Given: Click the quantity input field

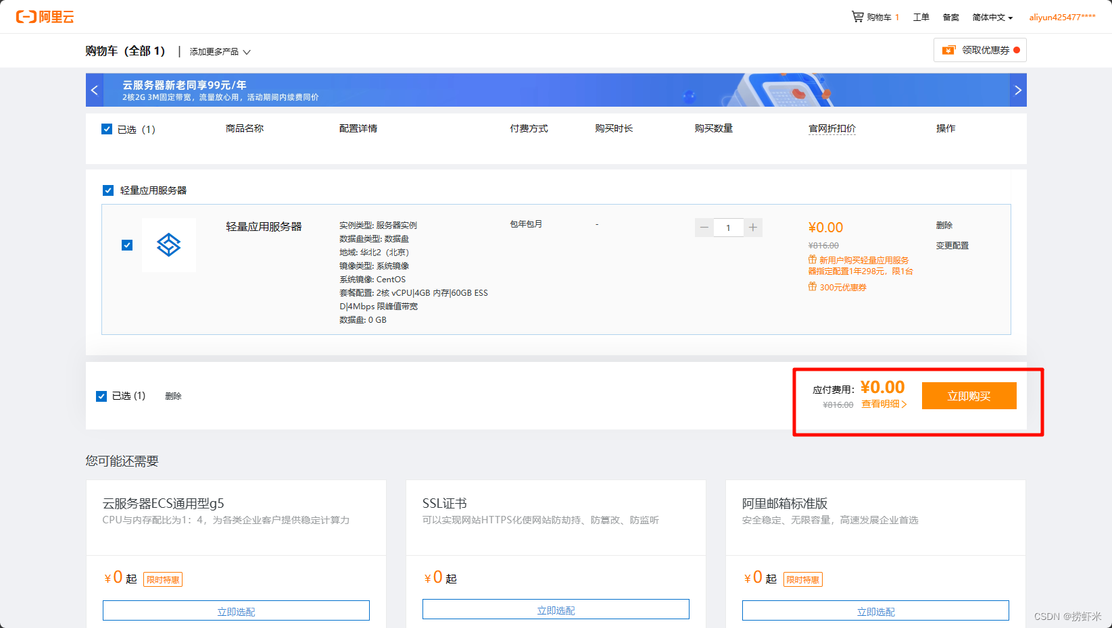Looking at the screenshot, I should point(728,228).
